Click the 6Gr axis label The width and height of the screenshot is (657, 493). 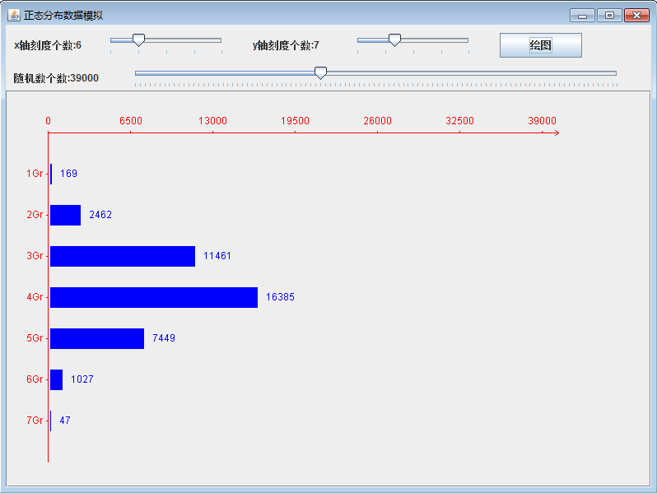click(35, 379)
